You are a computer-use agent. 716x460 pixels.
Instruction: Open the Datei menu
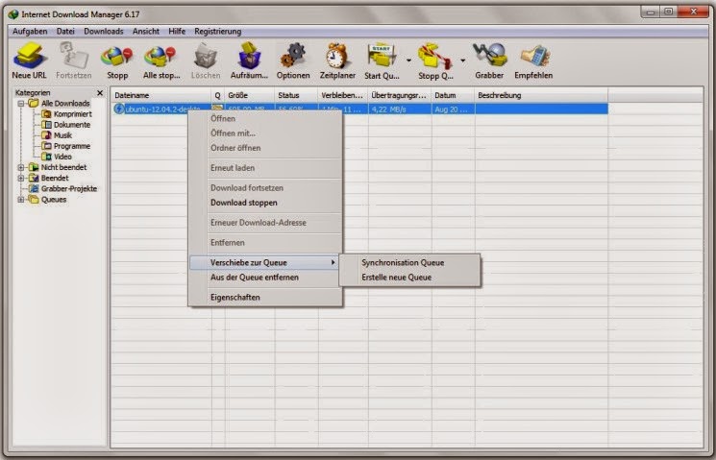click(65, 32)
